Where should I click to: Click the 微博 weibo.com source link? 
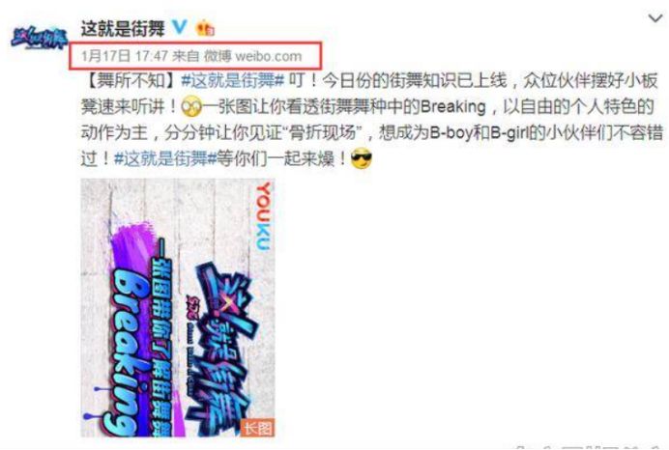(252, 56)
